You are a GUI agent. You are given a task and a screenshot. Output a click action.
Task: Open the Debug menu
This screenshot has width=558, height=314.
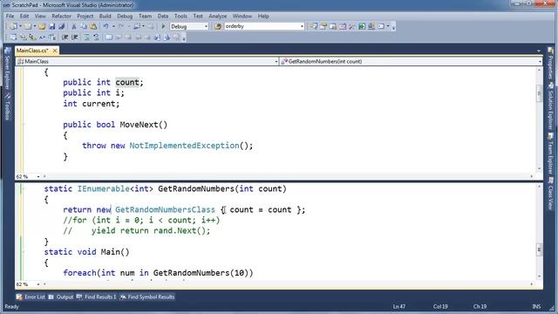pos(125,16)
